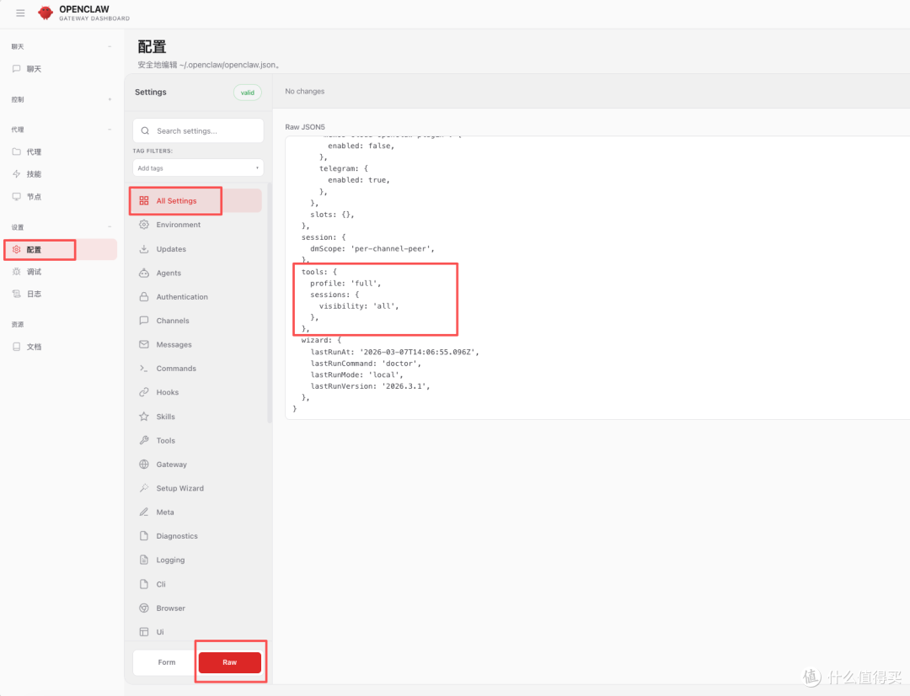Open the Add tags dropdown
Viewport: 910px width, 696px height.
[198, 168]
